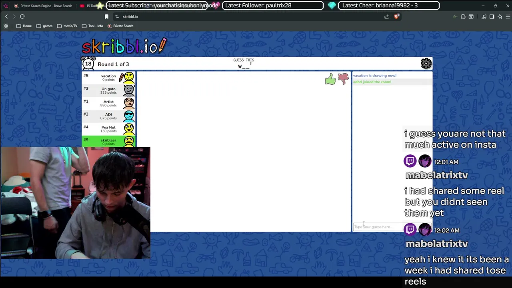
Task: Open the share page icon
Action: click(386, 16)
